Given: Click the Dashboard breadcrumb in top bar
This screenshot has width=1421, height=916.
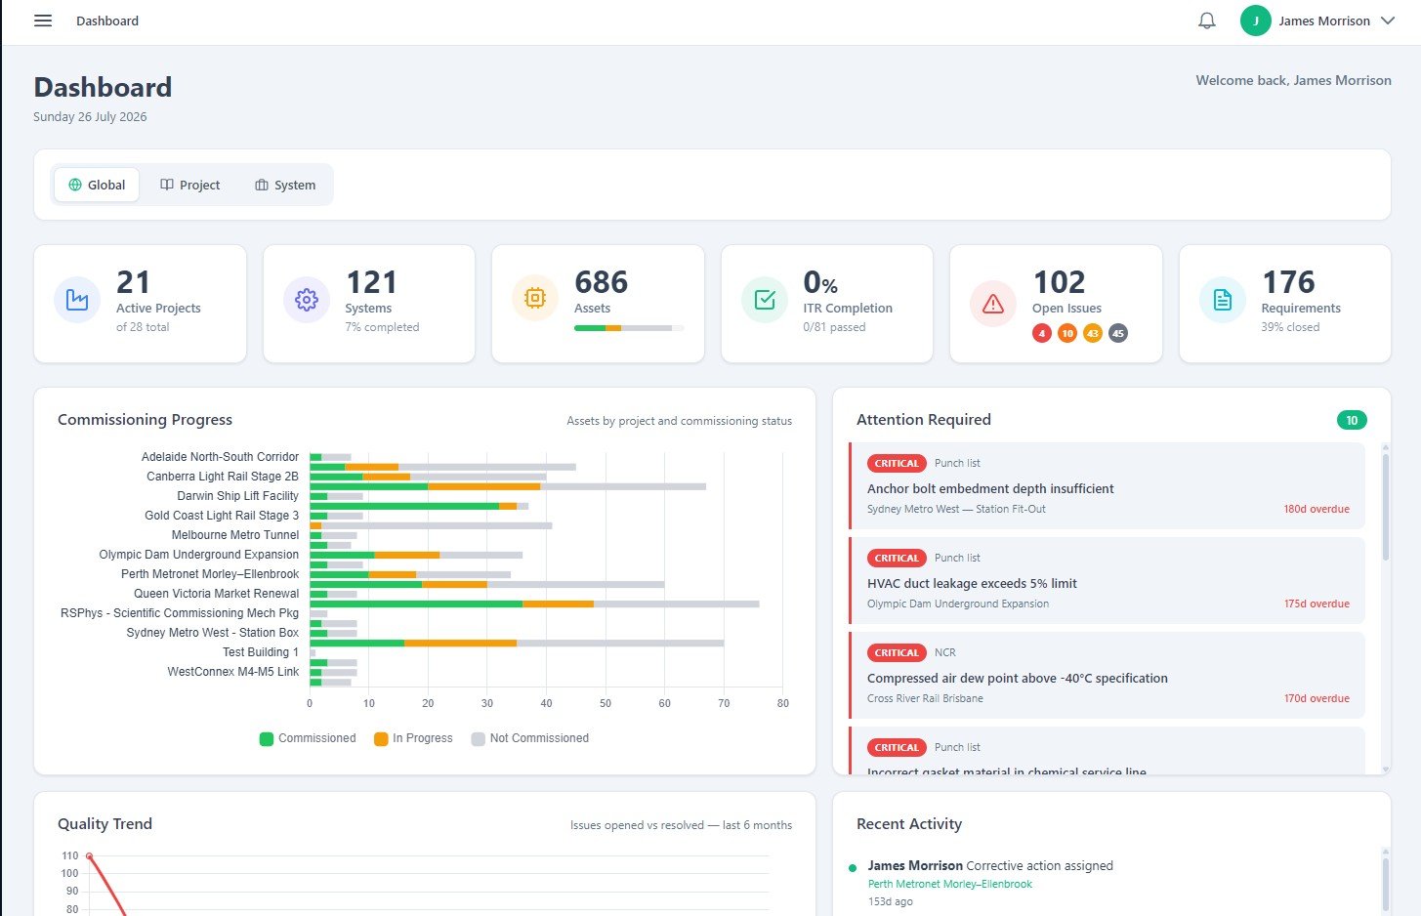Looking at the screenshot, I should pos(107,21).
